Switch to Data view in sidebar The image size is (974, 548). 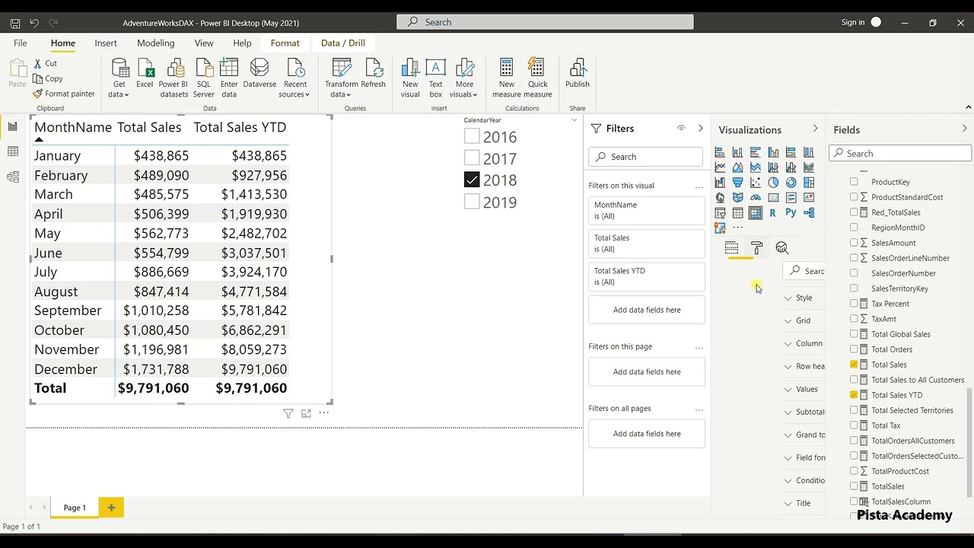(13, 151)
